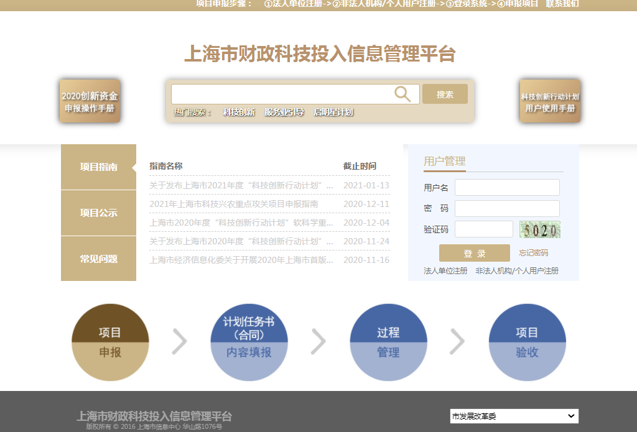Click the 项目申报 circular step icon
This screenshot has width=637, height=432.
pyautogui.click(x=110, y=342)
